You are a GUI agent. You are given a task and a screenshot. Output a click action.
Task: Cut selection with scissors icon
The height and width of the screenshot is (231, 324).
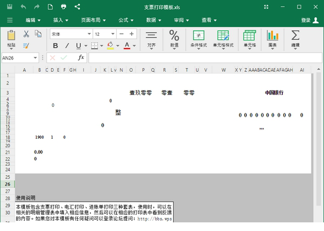26,34
